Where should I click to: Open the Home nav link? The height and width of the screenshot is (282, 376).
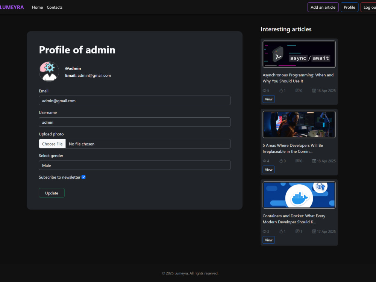(x=37, y=7)
